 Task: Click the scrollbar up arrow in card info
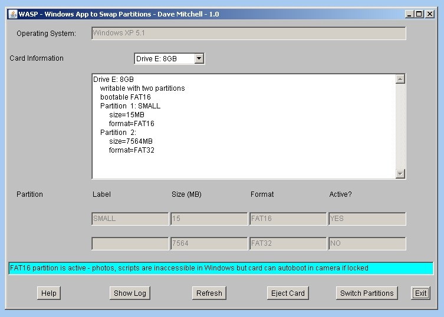point(400,79)
